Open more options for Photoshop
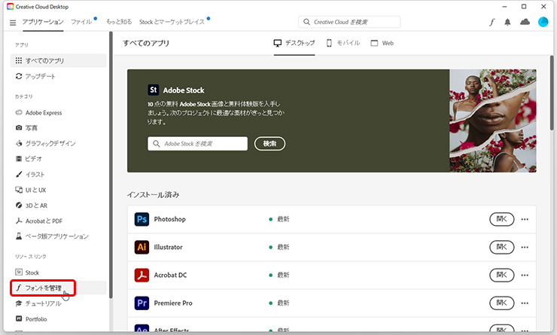The width and height of the screenshot is (557, 335). coord(525,219)
